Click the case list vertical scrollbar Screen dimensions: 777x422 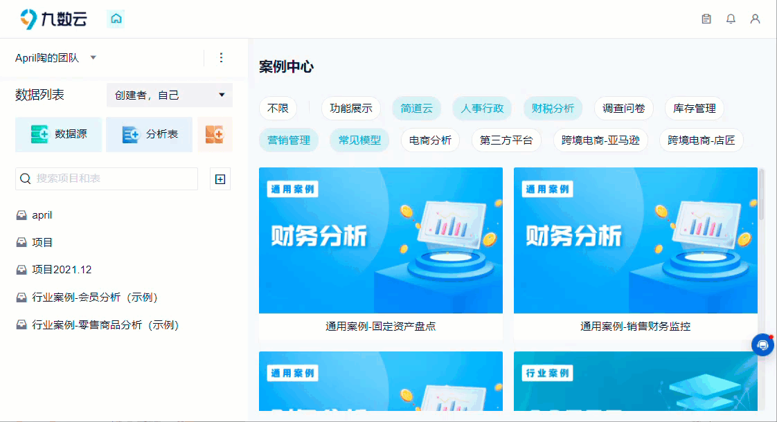click(x=761, y=194)
